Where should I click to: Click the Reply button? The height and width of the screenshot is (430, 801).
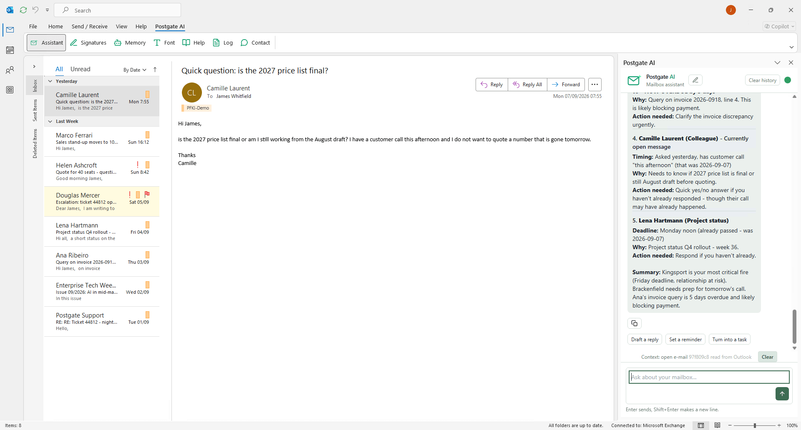492,85
